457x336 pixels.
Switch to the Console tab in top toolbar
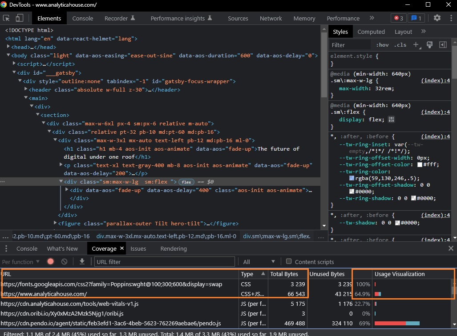coord(82,18)
